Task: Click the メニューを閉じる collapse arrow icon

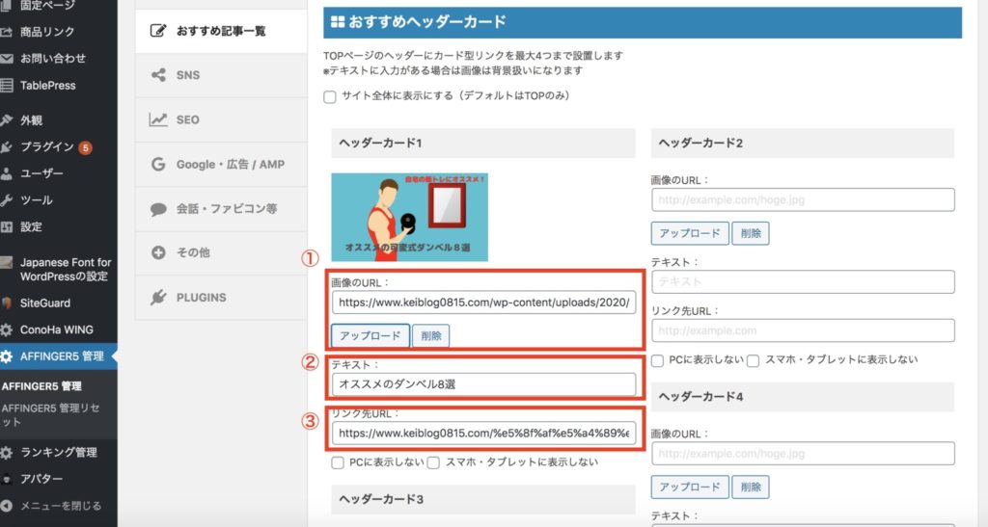Action: 7,506
